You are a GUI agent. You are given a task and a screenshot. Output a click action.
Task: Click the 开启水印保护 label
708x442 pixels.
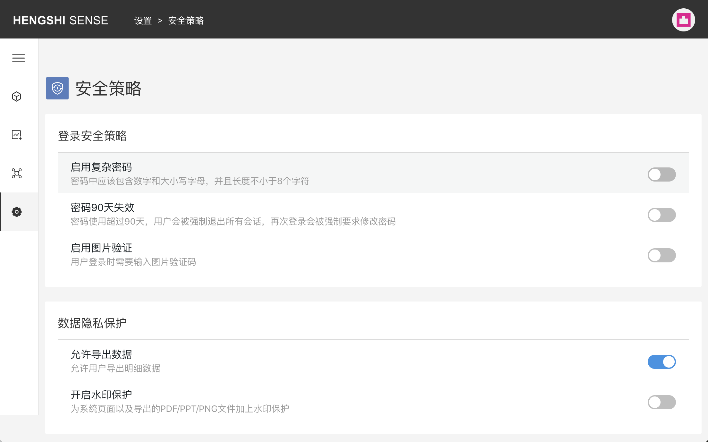click(x=101, y=395)
